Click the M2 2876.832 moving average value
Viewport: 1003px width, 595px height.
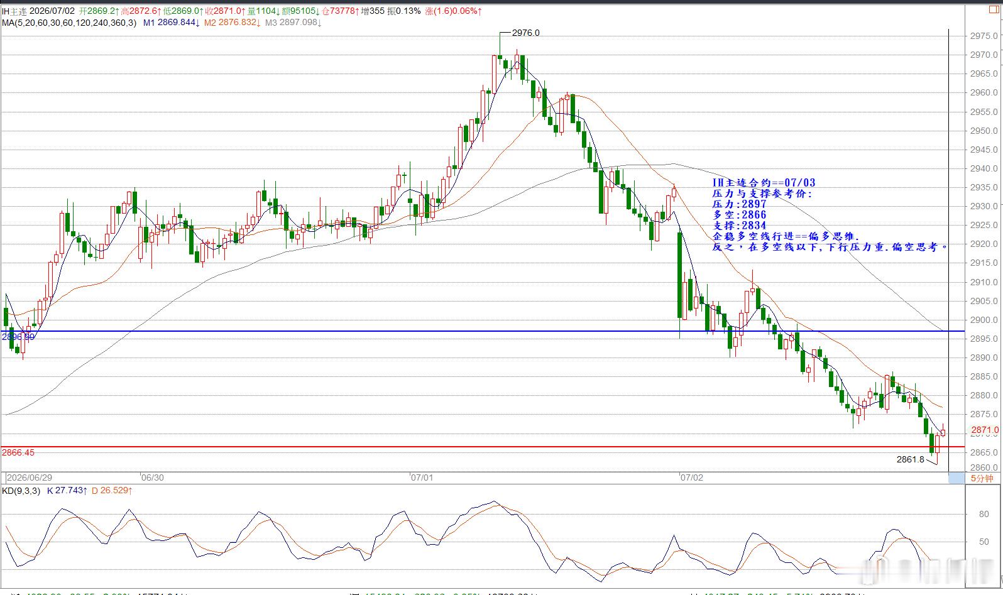[233, 23]
